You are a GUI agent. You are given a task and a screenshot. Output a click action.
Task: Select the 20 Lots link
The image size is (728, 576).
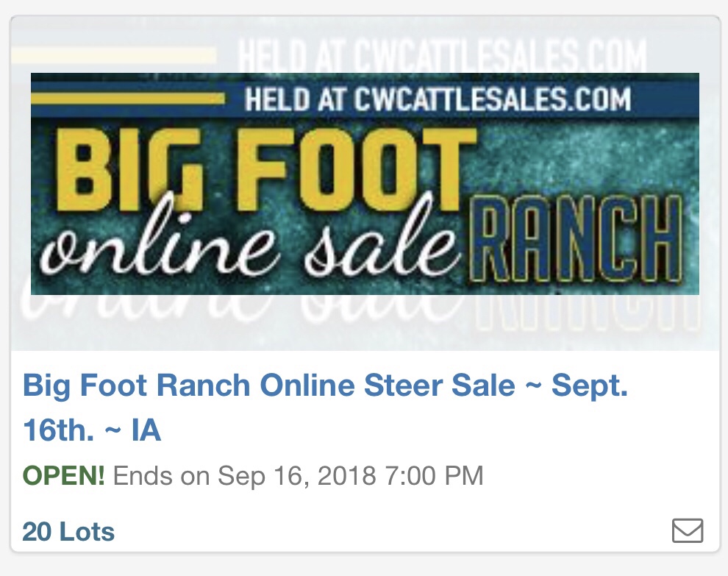[68, 531]
